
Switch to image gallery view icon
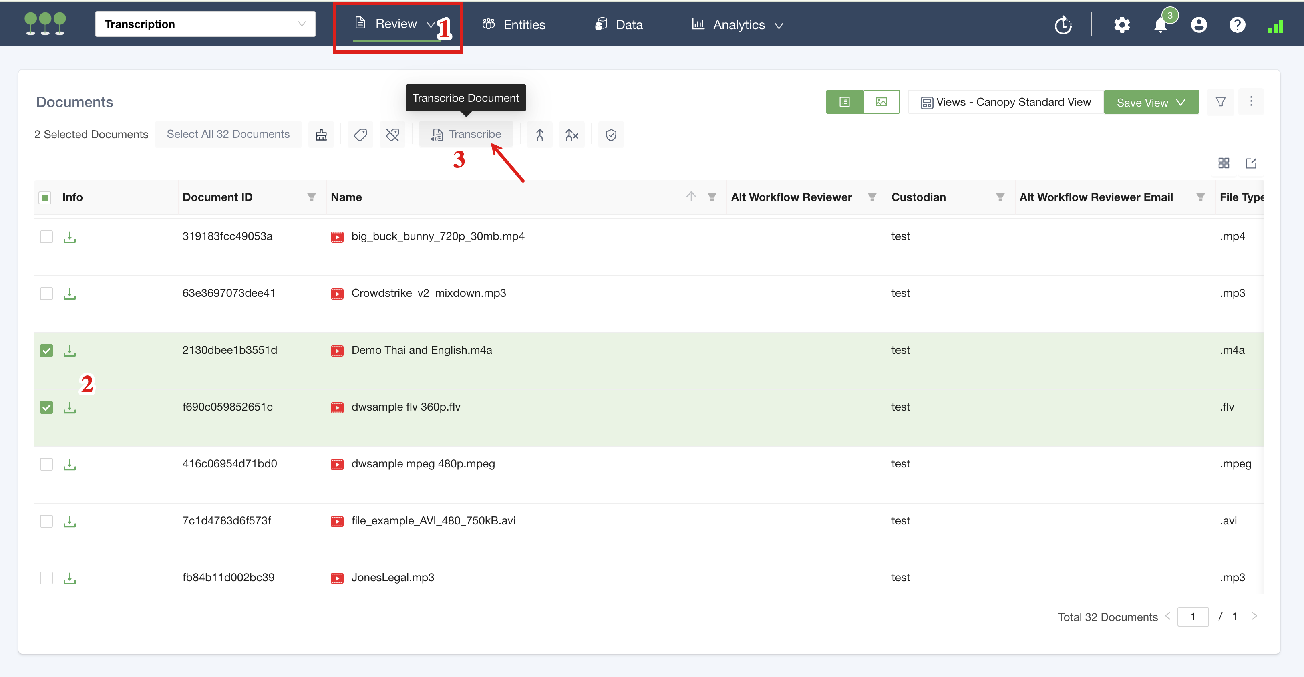pyautogui.click(x=881, y=102)
